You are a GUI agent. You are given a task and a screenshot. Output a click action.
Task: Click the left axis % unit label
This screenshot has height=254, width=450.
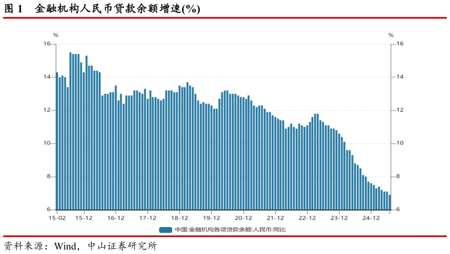pos(55,35)
